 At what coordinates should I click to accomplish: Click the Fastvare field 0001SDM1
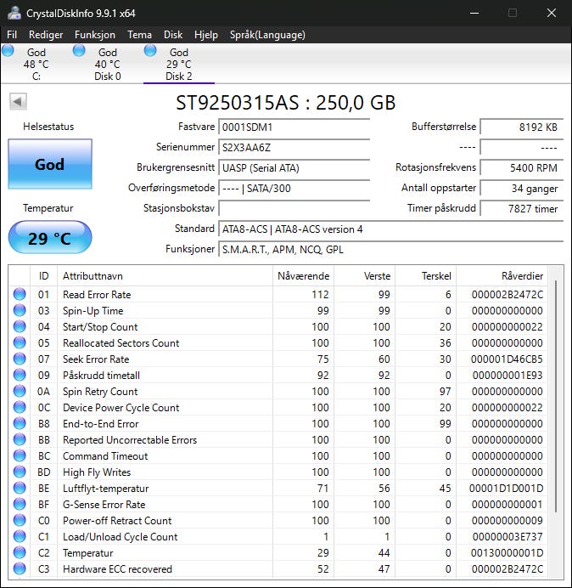click(294, 127)
